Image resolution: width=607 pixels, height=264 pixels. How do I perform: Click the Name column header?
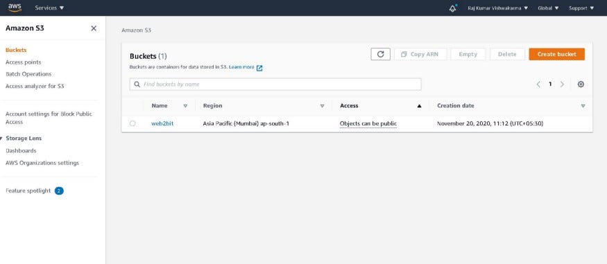159,106
